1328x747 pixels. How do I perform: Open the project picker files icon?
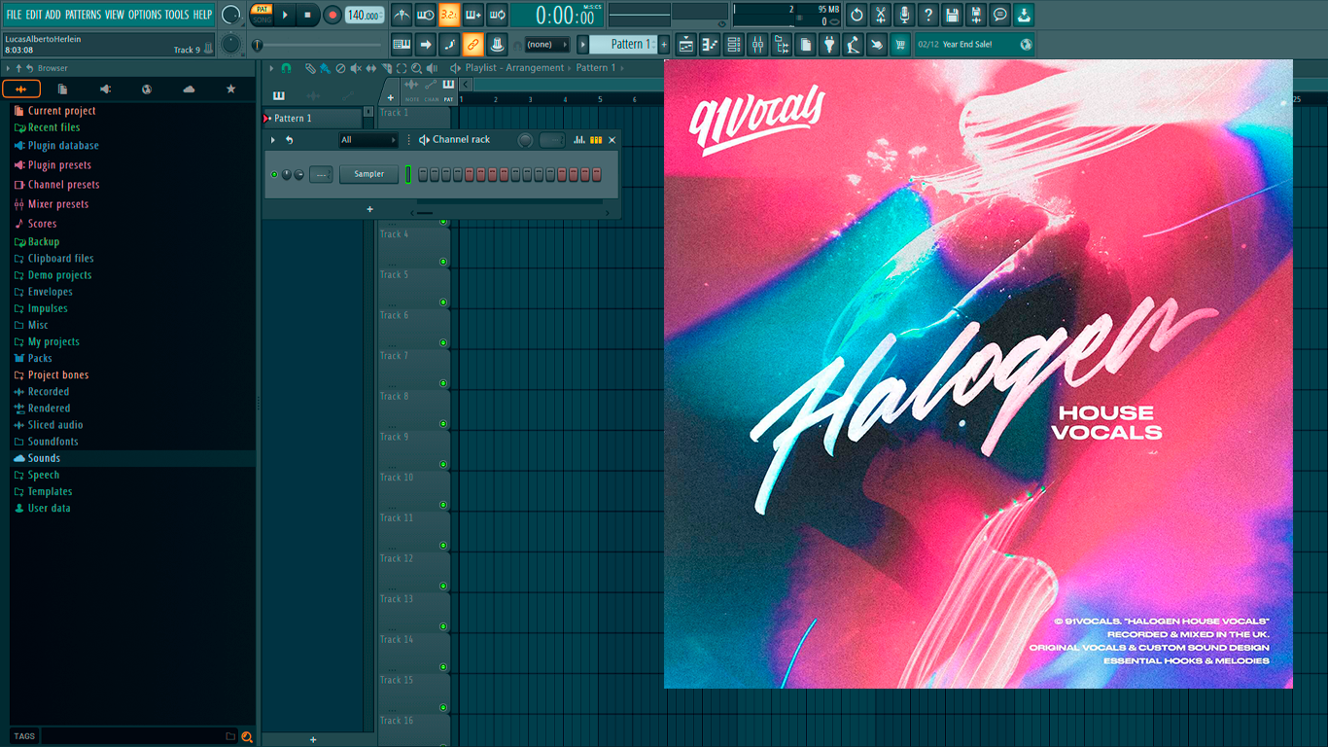tap(806, 44)
